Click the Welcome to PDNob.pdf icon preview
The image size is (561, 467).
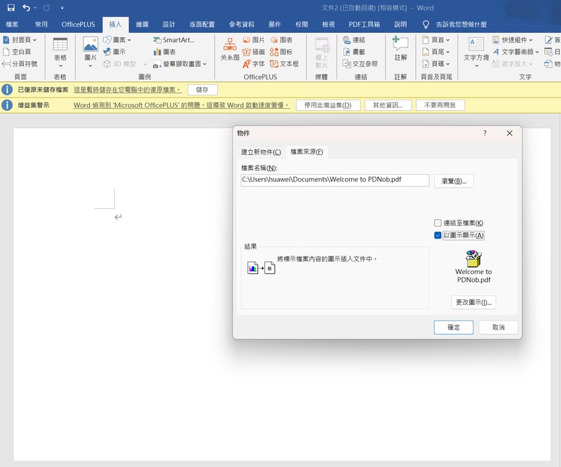point(473,266)
